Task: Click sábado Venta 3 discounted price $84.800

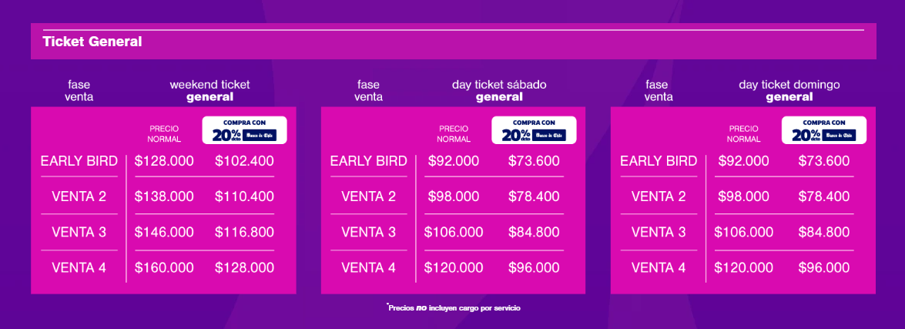Action: tap(534, 232)
